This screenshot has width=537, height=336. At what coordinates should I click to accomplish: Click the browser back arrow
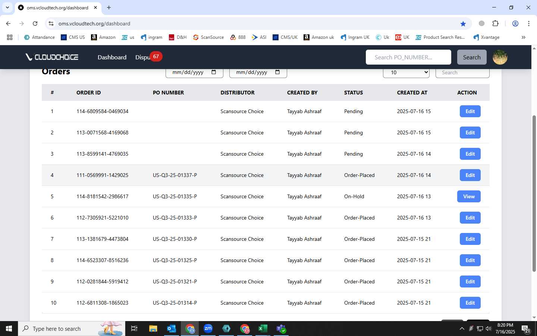[x=8, y=24]
